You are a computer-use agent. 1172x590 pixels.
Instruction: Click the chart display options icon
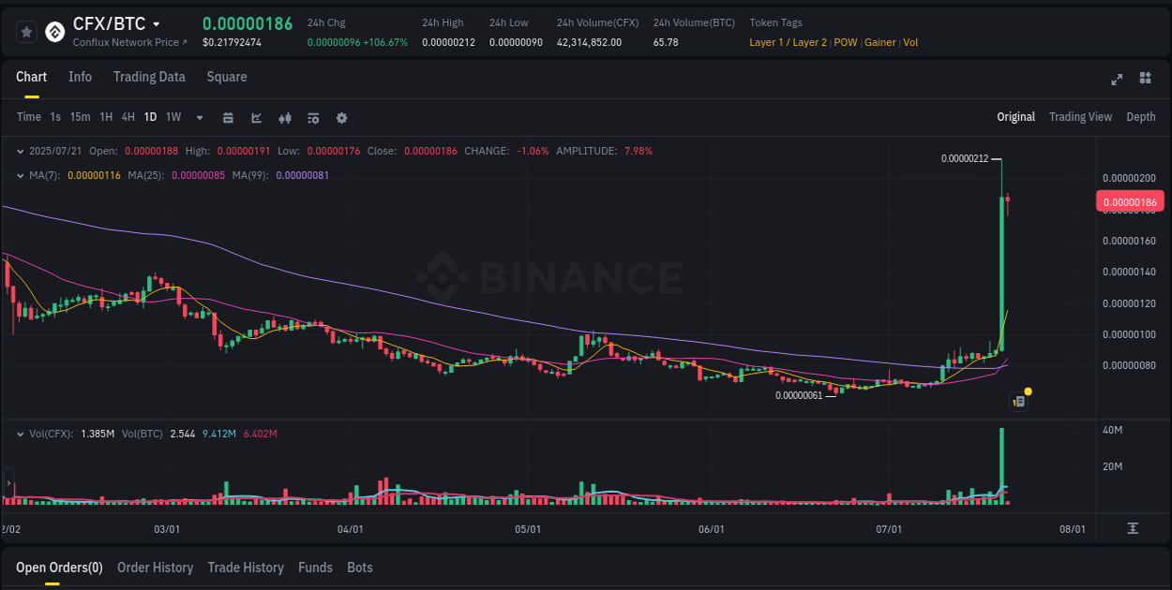point(313,118)
